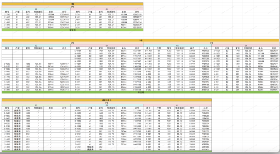Screen dimensions: 280x154
Task: Select room cell "3-203"
Action: tap(7, 149)
